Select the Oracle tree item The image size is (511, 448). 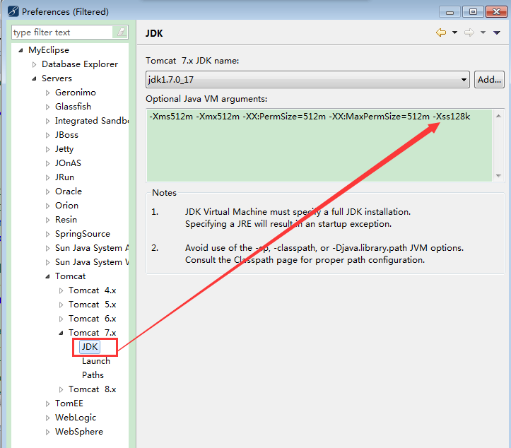pos(69,191)
